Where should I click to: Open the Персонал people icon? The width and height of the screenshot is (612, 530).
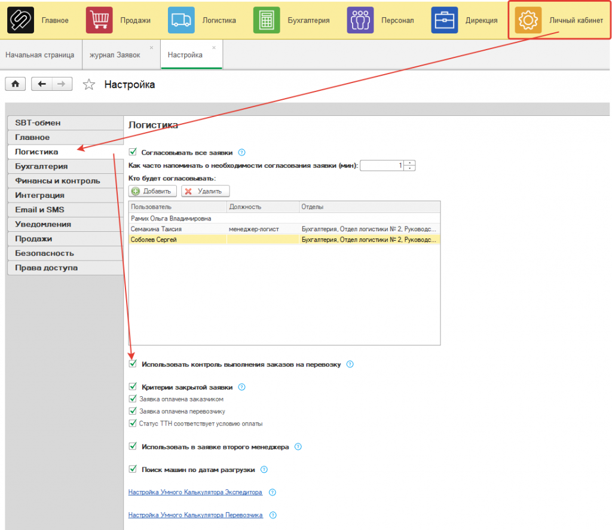point(360,20)
